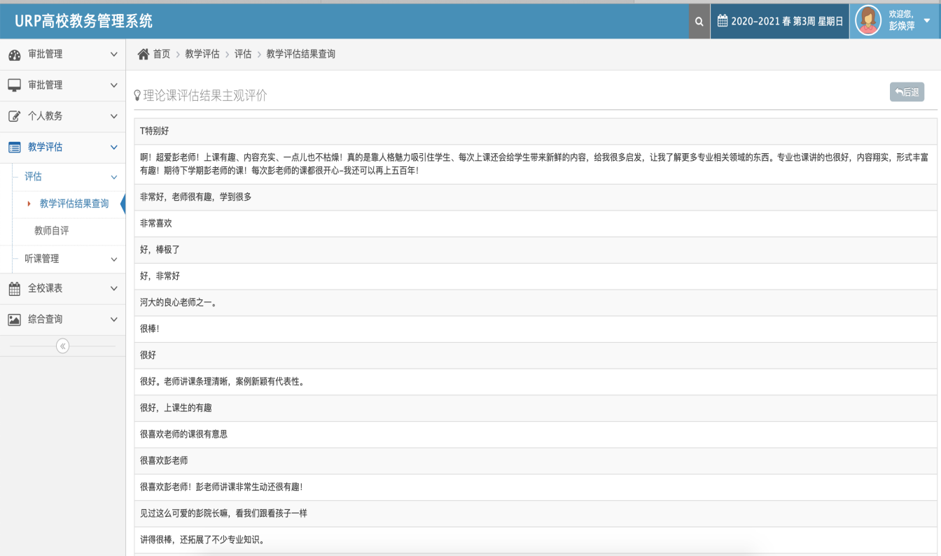This screenshot has height=556, width=941.
Task: Click the pencil edit icon for 个人教务
Action: click(14, 116)
